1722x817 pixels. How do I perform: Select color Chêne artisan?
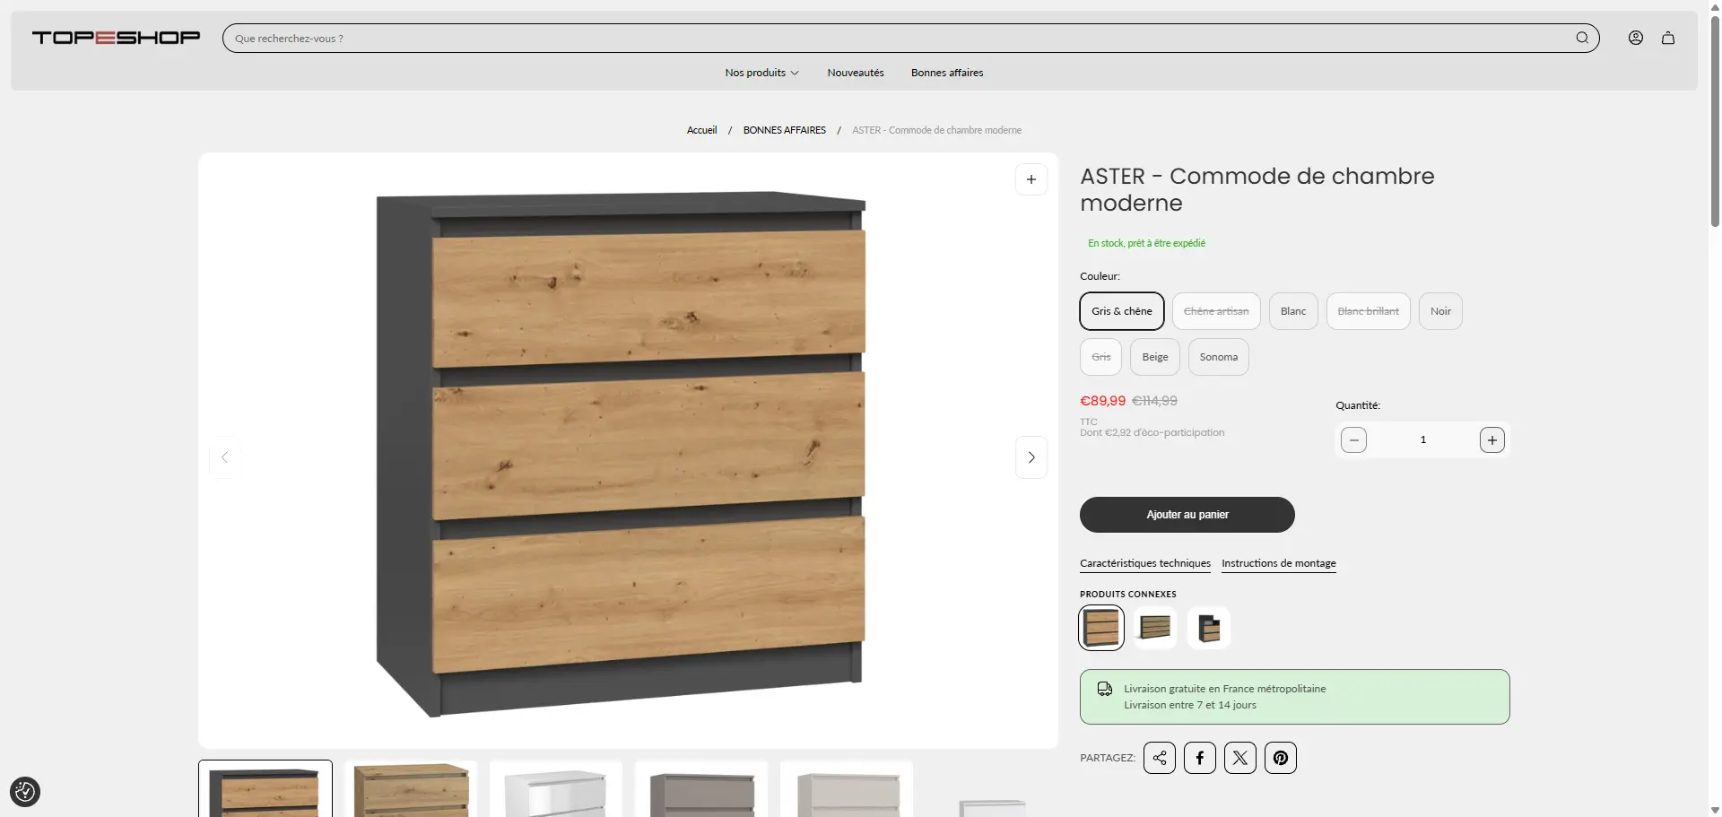(1216, 311)
